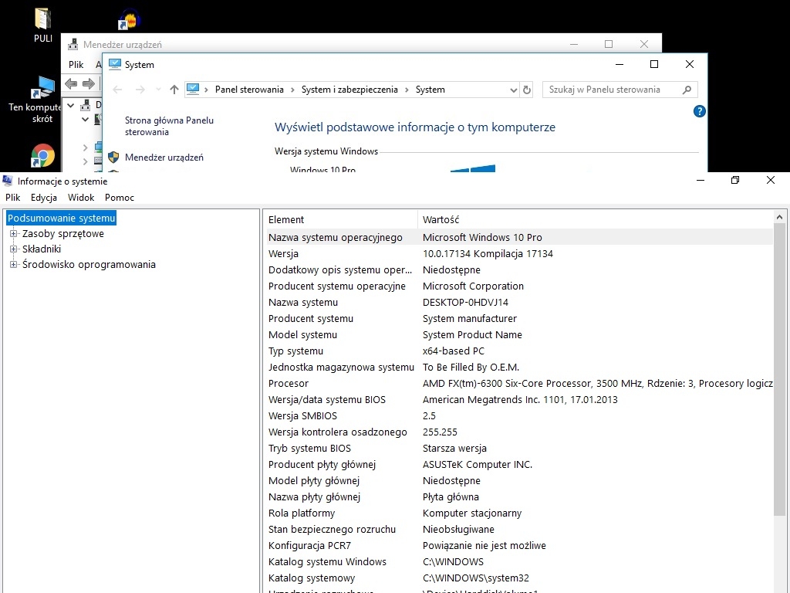
Task: Select the Producent systemu operacyjne row label
Action: (337, 286)
